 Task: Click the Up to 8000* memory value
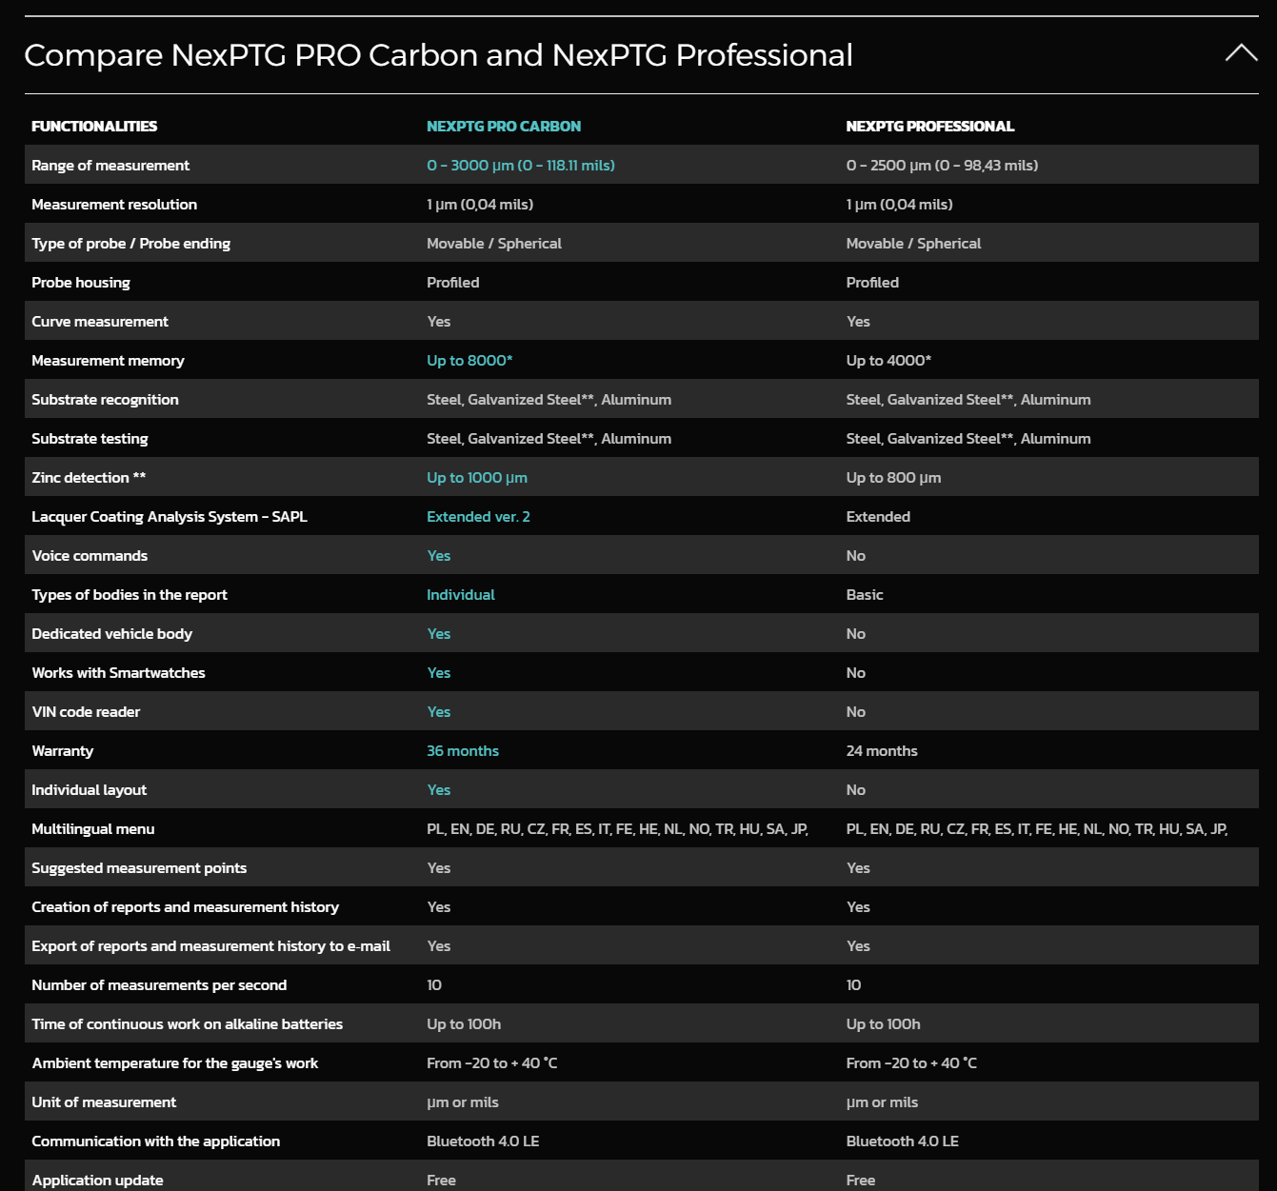pos(469,361)
